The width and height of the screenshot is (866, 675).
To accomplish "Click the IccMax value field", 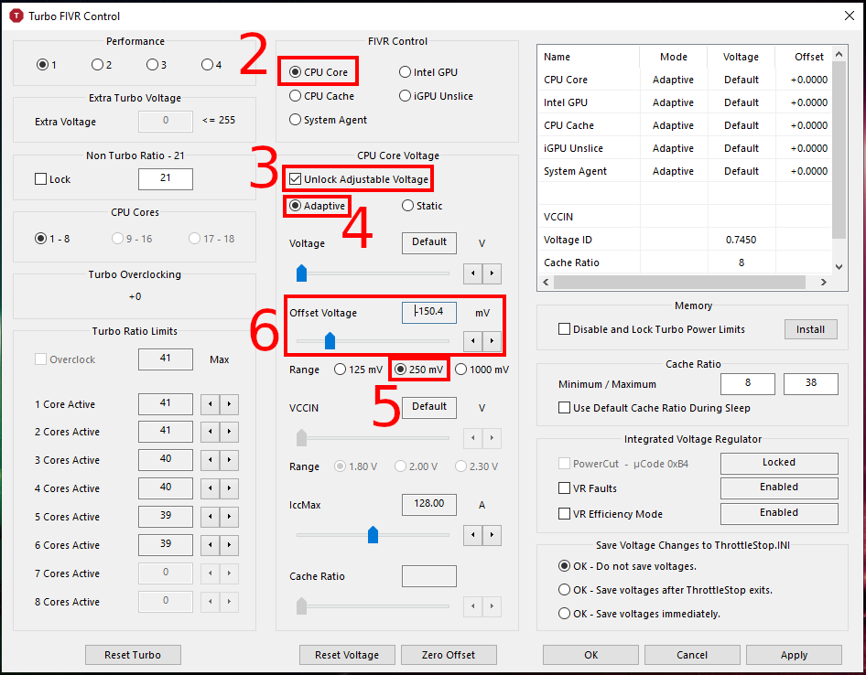I will (x=429, y=504).
